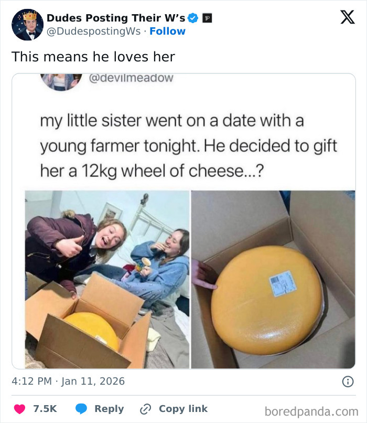Viewport: 367px width, 423px height.
Task: Click the blue reply speech bubble icon
Action: (x=81, y=409)
